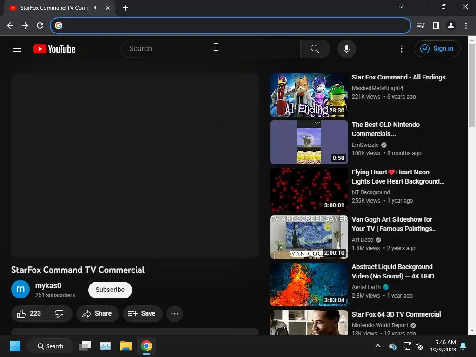Viewport: 476px width, 357px height.
Task: Open Nintendo World Report channel name
Action: pos(380,325)
